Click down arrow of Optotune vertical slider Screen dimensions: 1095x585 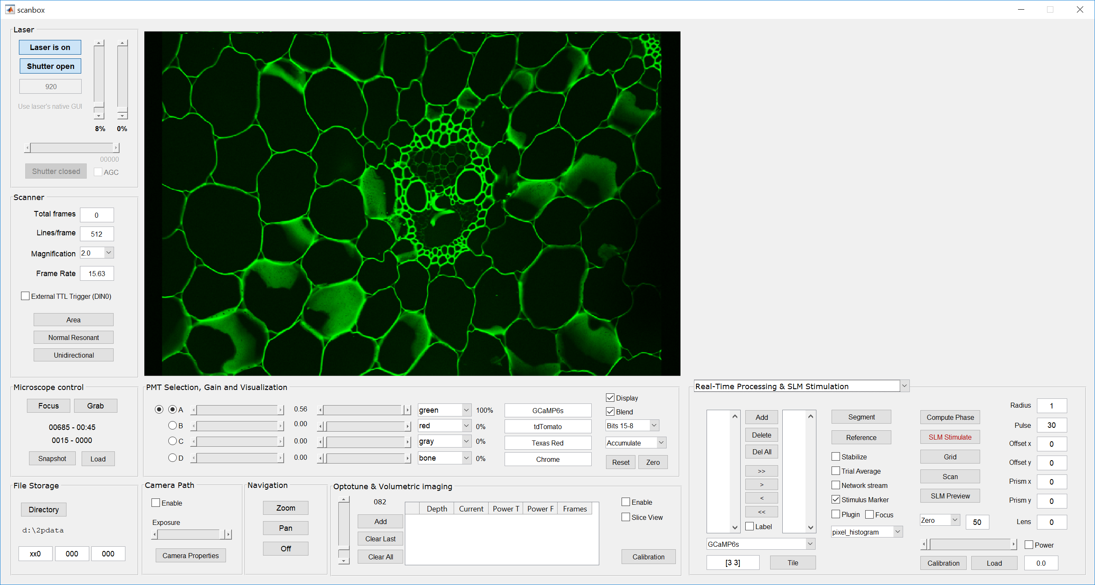(343, 561)
